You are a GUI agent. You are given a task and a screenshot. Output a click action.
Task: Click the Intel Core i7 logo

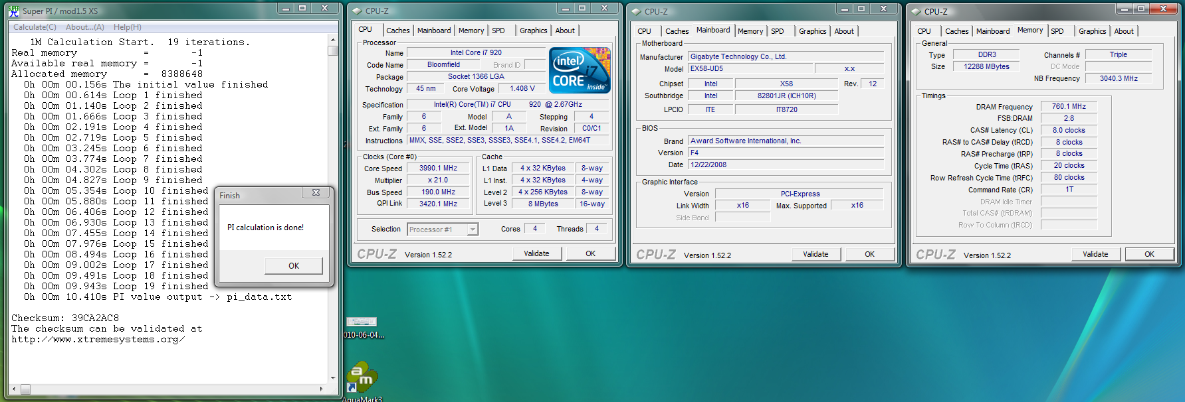point(580,70)
